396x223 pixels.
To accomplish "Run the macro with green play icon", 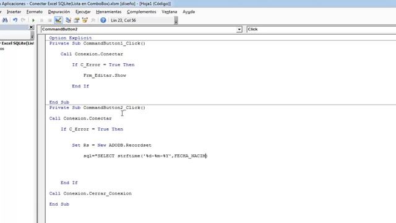I will (x=33, y=20).
